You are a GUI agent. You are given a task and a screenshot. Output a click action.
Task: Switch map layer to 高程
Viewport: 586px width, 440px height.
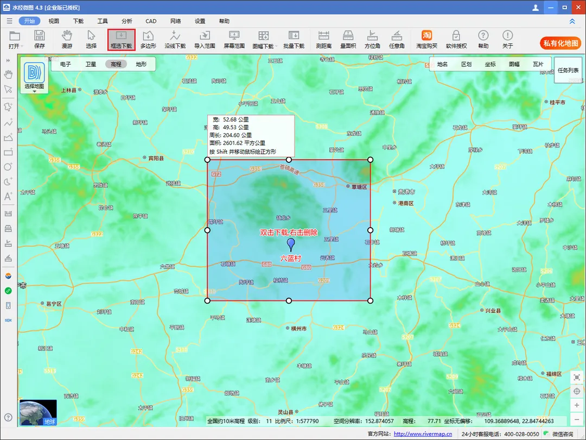[116, 64]
